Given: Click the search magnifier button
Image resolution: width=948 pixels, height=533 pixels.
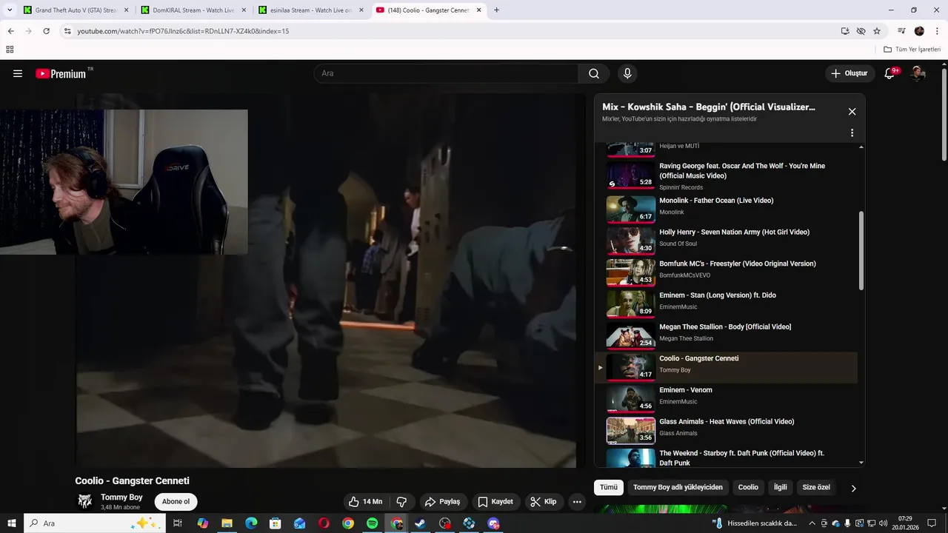Looking at the screenshot, I should pos(594,73).
